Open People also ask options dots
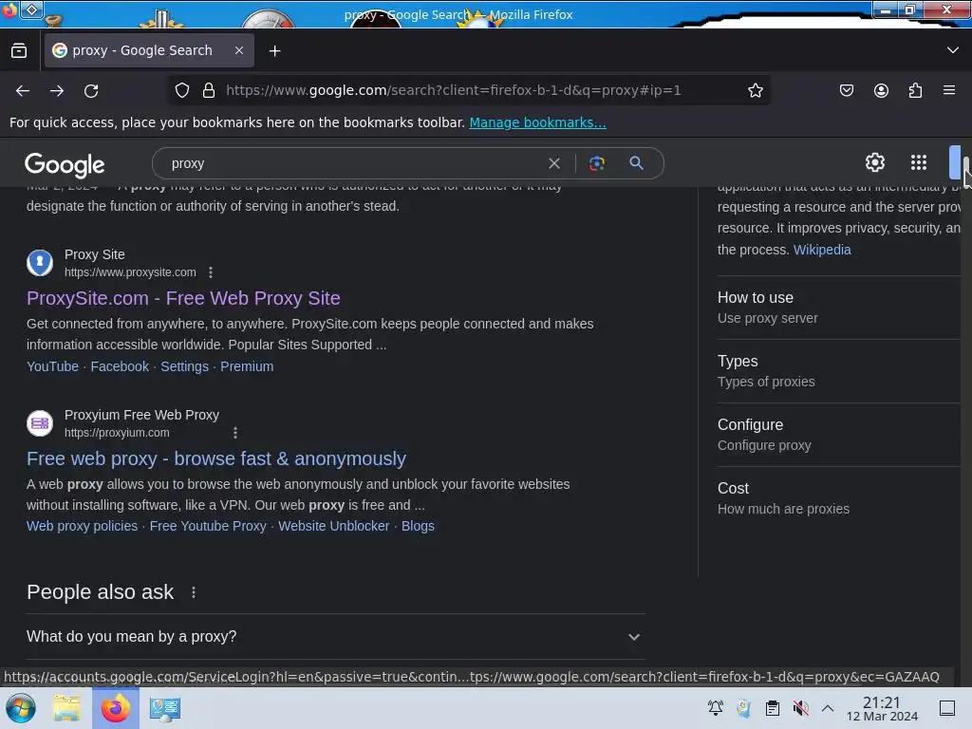972x729 pixels. click(194, 592)
